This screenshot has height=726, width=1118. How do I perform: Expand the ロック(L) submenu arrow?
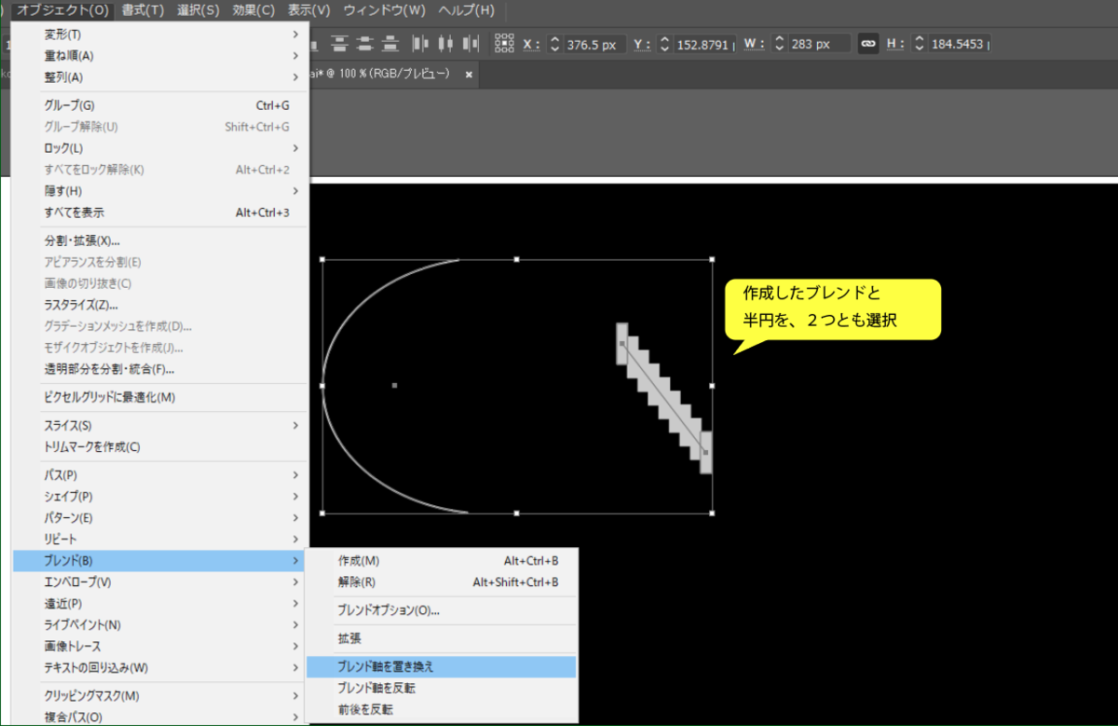coord(295,148)
